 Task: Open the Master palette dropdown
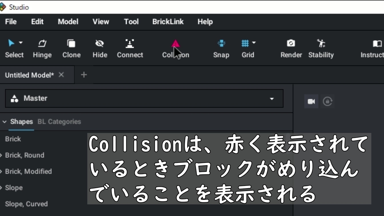[144, 98]
